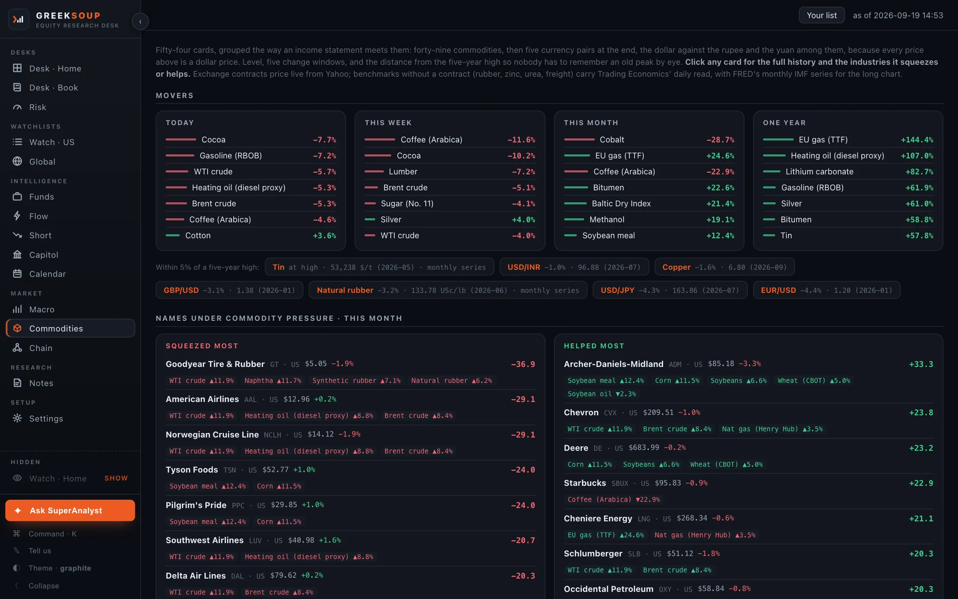Go to Calendar menu item
Viewport: 958px width, 599px height.
(70, 274)
